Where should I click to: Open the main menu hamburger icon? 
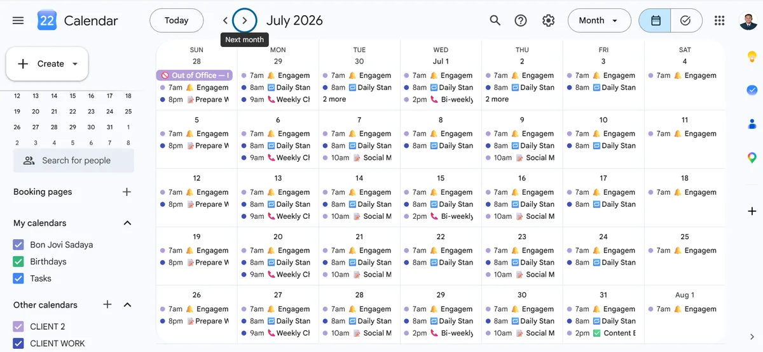[x=18, y=20]
